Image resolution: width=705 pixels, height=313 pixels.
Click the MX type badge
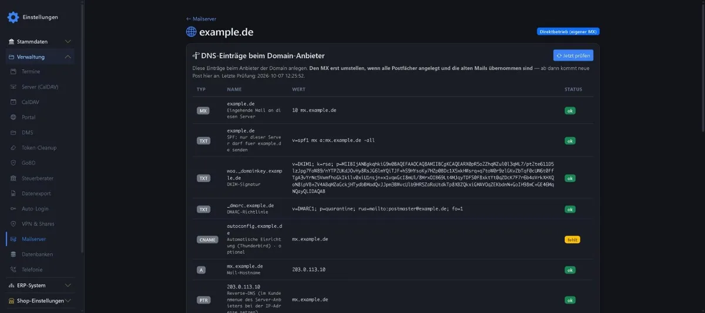click(x=203, y=110)
